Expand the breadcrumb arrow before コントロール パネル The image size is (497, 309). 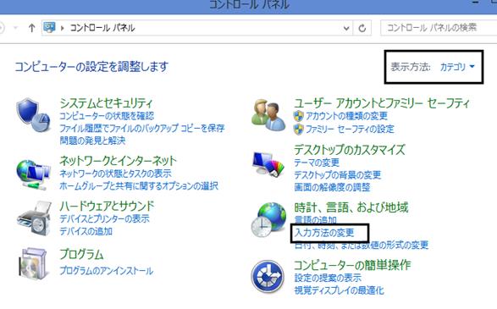pyautogui.click(x=62, y=28)
